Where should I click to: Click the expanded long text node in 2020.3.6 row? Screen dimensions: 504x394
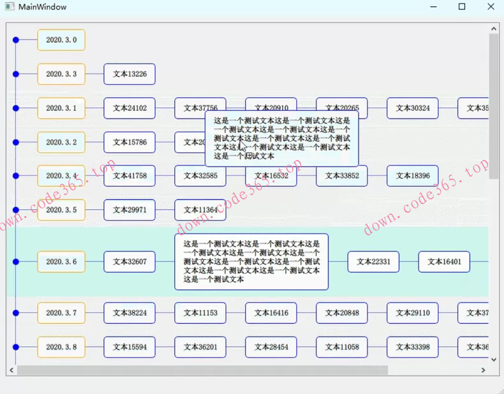click(x=251, y=261)
